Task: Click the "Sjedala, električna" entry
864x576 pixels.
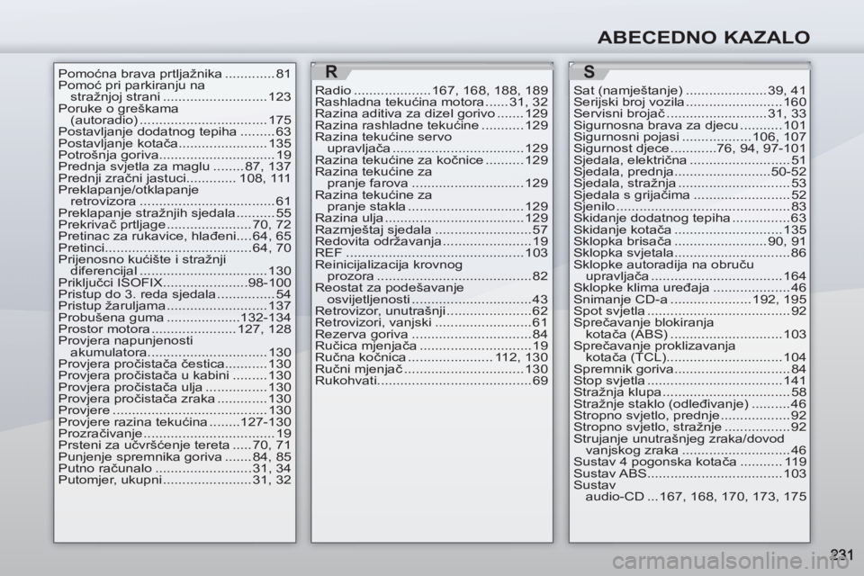Action: click(x=690, y=160)
